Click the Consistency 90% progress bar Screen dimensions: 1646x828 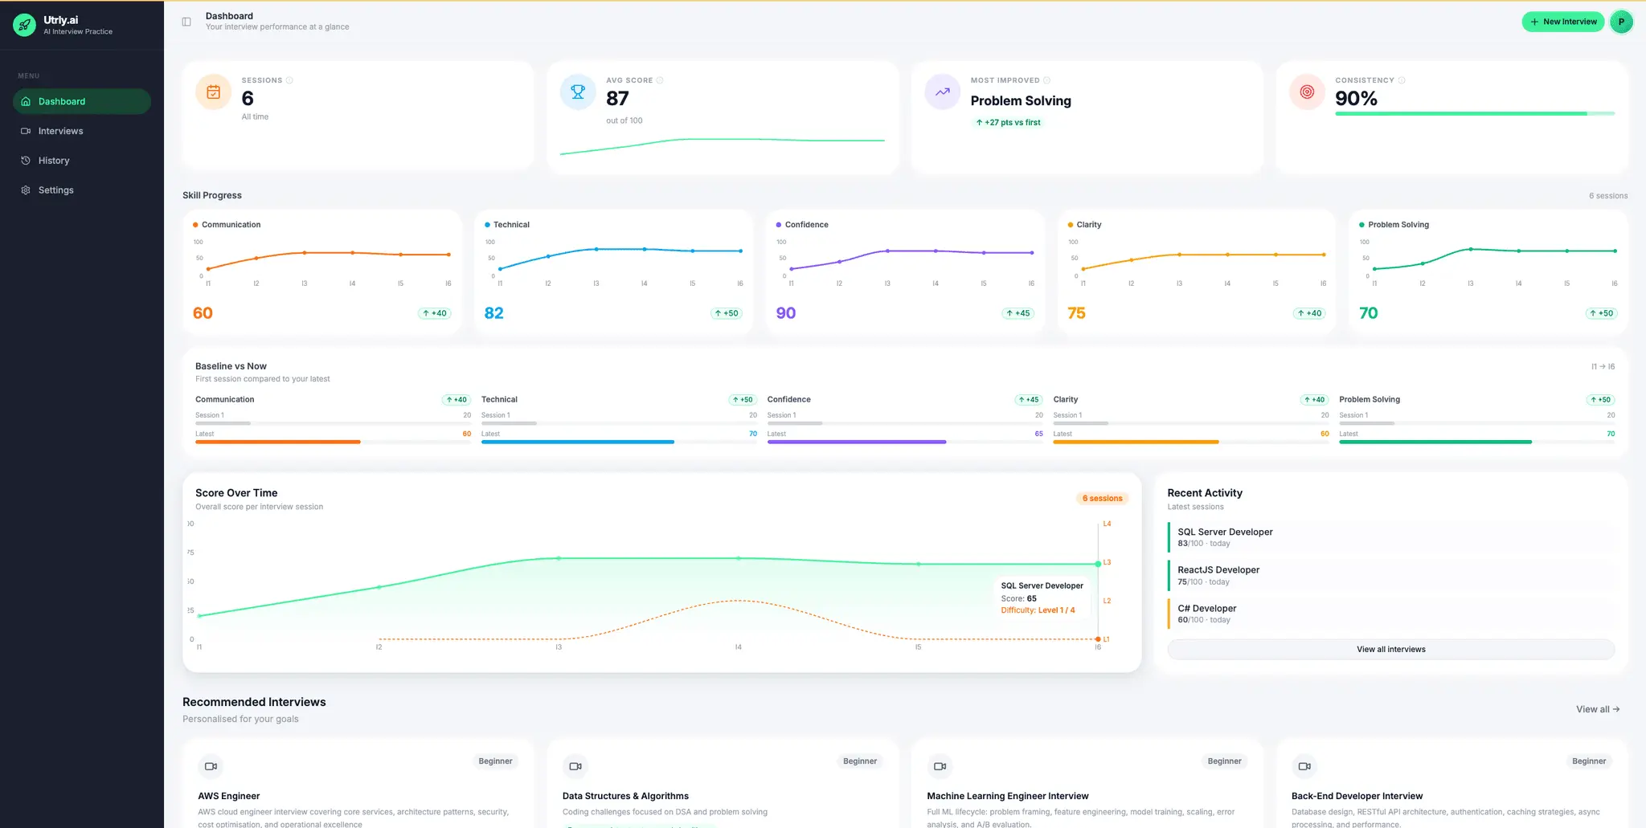click(x=1475, y=114)
